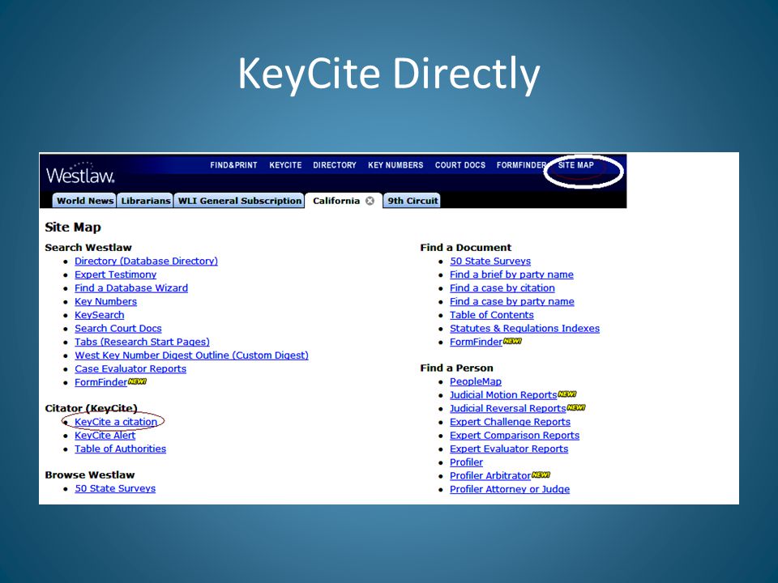Open Find a case by party name

coord(512,301)
